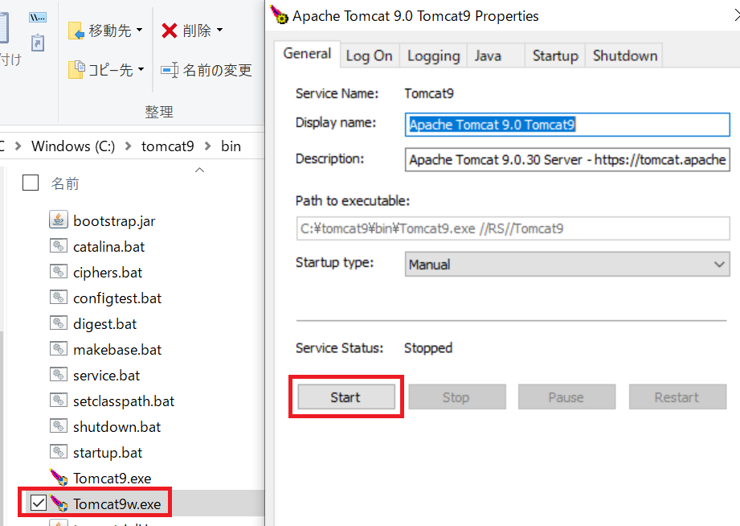Screen dimensions: 740x526
Task: Switch to the Log On tab
Action: click(x=369, y=55)
